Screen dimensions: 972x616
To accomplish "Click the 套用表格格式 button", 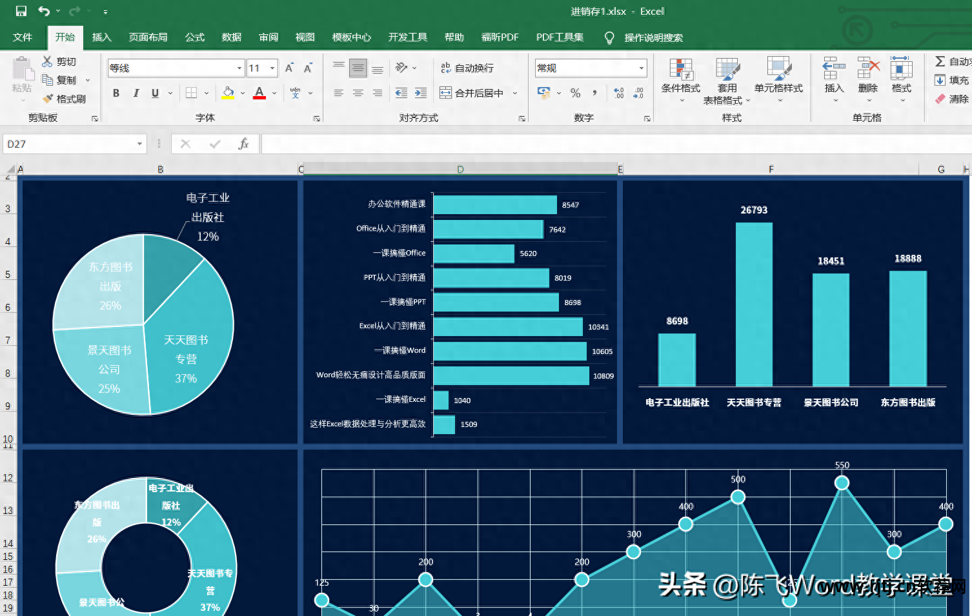I will pos(727,81).
